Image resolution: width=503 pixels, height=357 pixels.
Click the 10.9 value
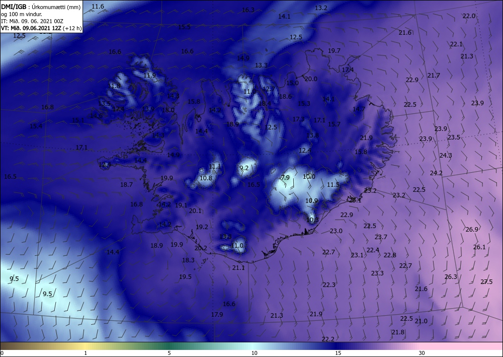311,201
